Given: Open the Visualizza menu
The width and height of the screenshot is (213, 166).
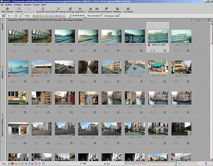Looking at the screenshot, I should click(x=27, y=4).
